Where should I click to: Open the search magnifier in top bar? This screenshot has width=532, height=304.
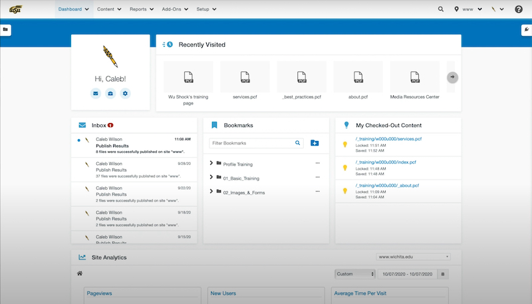(x=440, y=9)
